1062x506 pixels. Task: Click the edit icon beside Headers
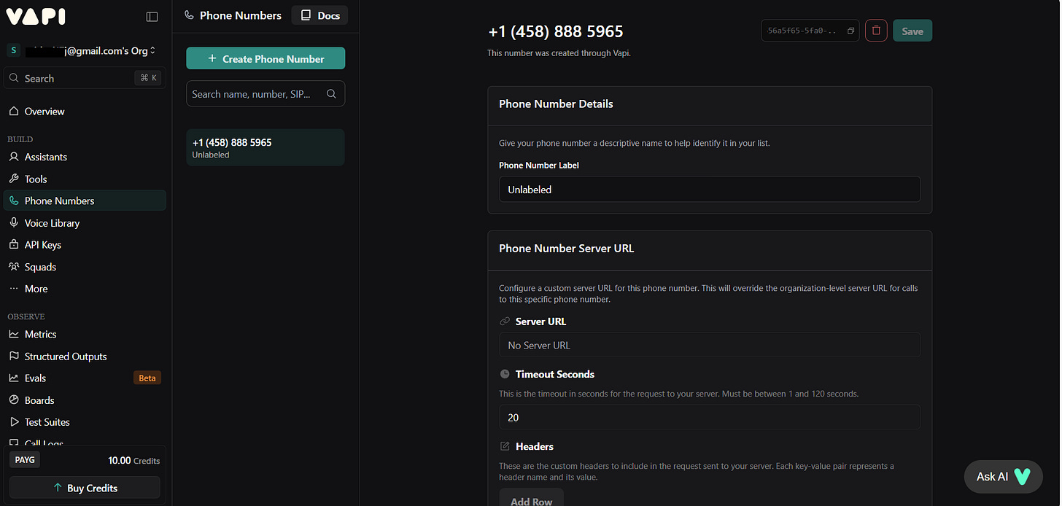pyautogui.click(x=505, y=446)
